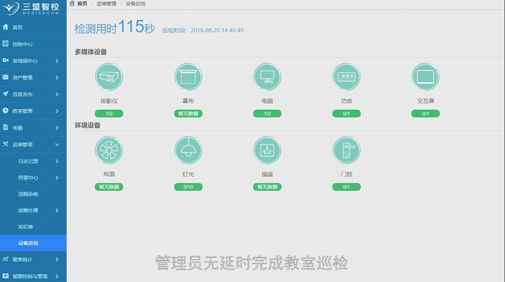Viewport: 505px width, 282px height.
Task: Click the 0/10 status badge under 灯光
Action: tap(188, 187)
